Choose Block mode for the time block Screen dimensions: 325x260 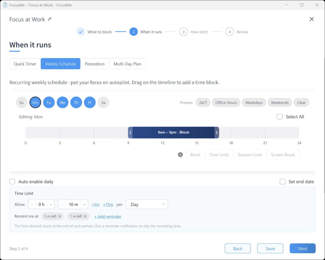(195, 155)
